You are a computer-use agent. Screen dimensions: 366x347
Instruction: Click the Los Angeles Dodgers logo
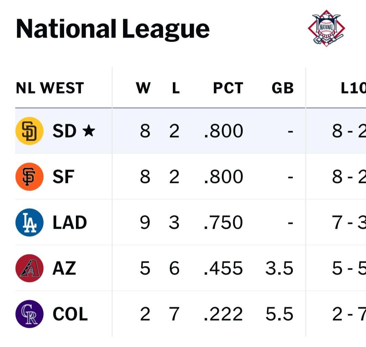[x=29, y=222]
